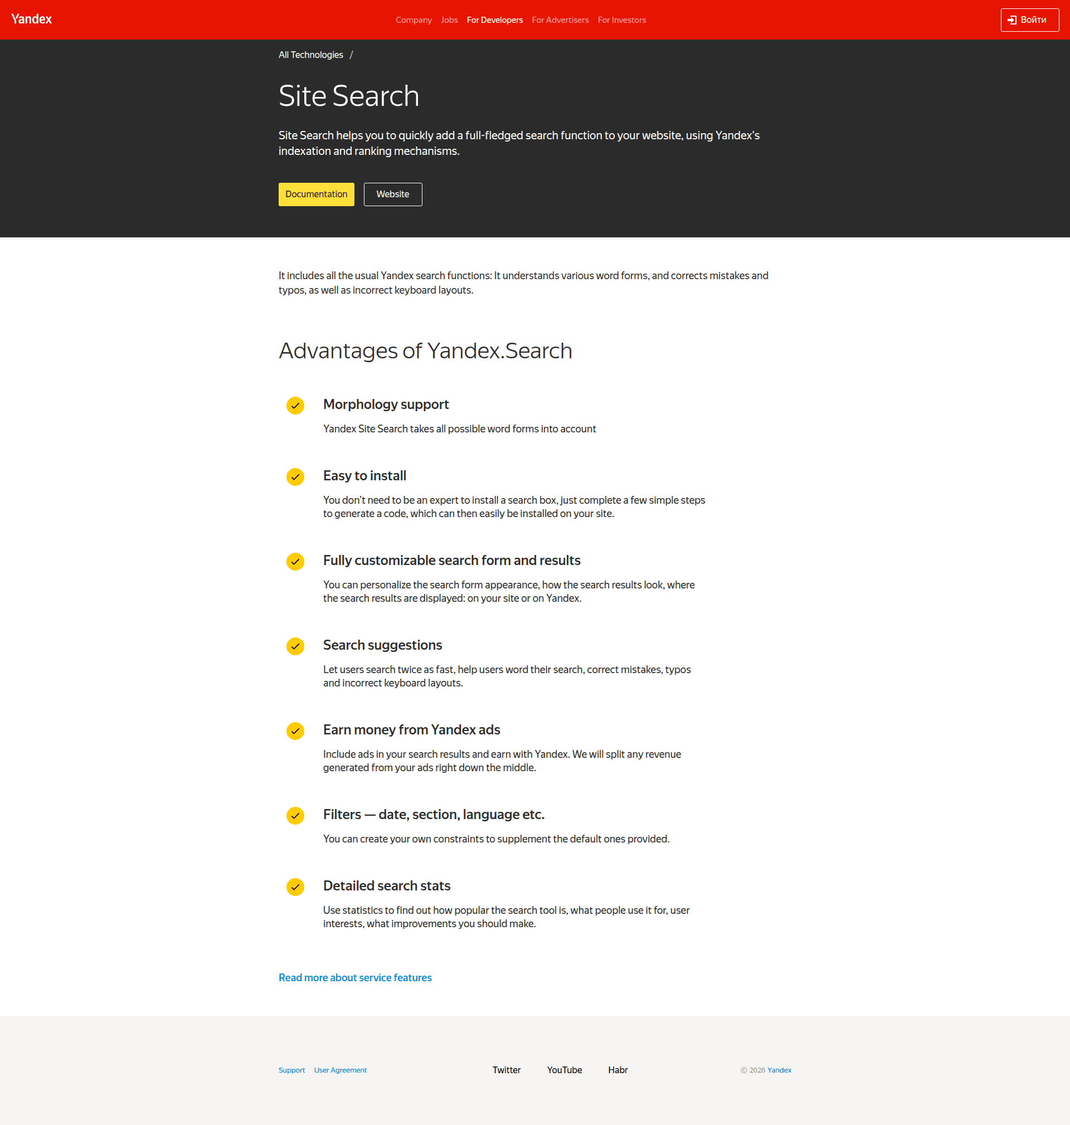
Task: Open the Company menu item
Action: pyautogui.click(x=414, y=20)
